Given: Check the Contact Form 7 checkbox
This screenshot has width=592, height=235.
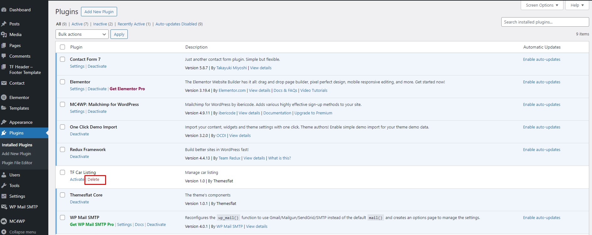Looking at the screenshot, I should pos(62,59).
